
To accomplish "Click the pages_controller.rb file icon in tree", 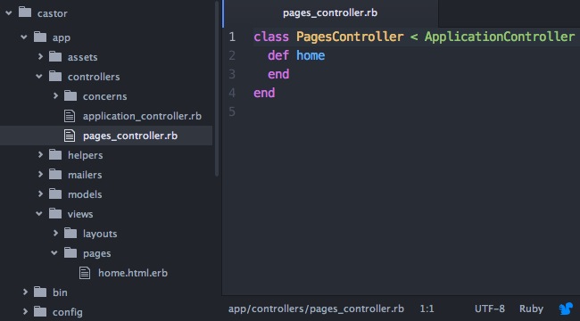I will coord(70,136).
